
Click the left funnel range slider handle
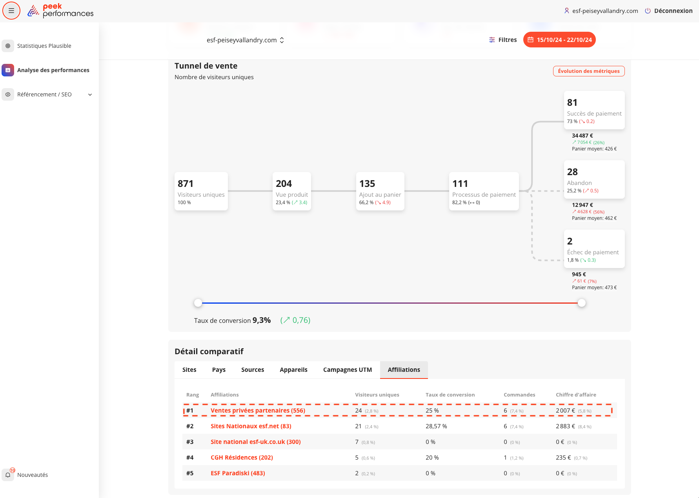click(198, 303)
